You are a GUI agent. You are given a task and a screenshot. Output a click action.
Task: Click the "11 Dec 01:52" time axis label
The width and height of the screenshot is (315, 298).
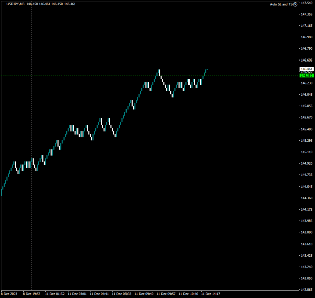click(54, 294)
